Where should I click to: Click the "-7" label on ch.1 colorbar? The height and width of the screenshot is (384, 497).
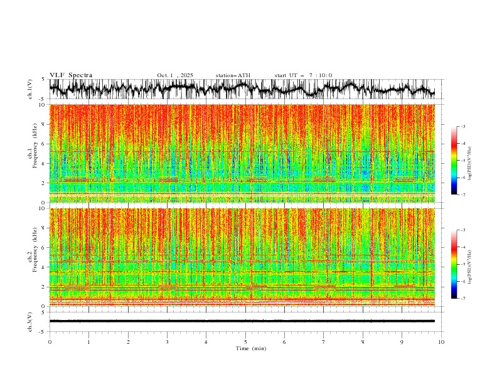pos(462,195)
